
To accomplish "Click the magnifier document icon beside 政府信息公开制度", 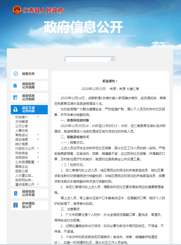I will [15, 98].
